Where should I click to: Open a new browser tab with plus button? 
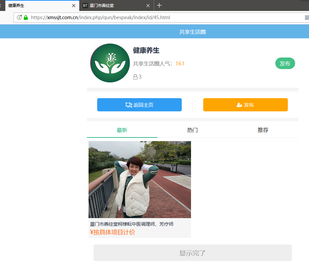pos(159,5)
